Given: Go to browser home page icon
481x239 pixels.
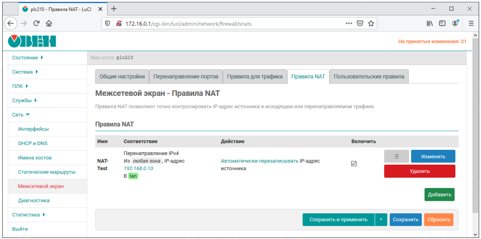Looking at the screenshot, I should click(49, 23).
